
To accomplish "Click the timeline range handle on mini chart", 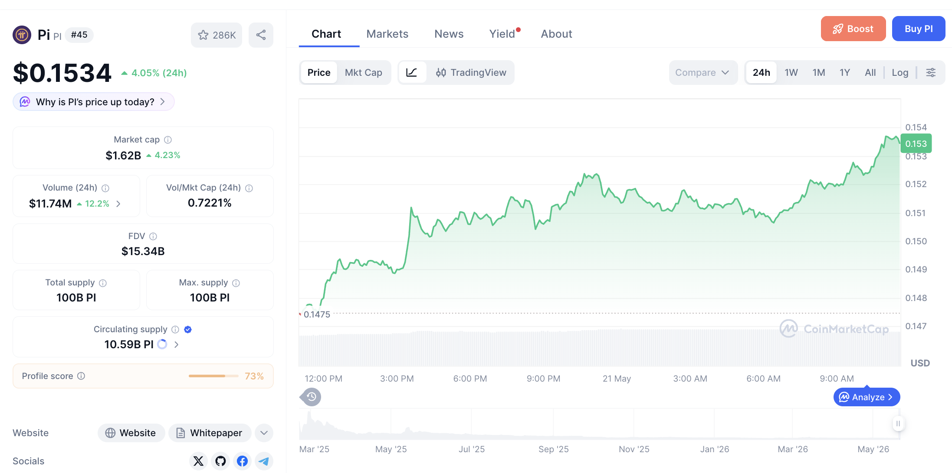I will pyautogui.click(x=898, y=423).
